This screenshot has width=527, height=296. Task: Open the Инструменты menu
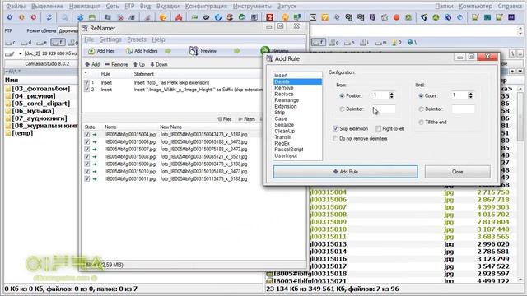click(252, 6)
